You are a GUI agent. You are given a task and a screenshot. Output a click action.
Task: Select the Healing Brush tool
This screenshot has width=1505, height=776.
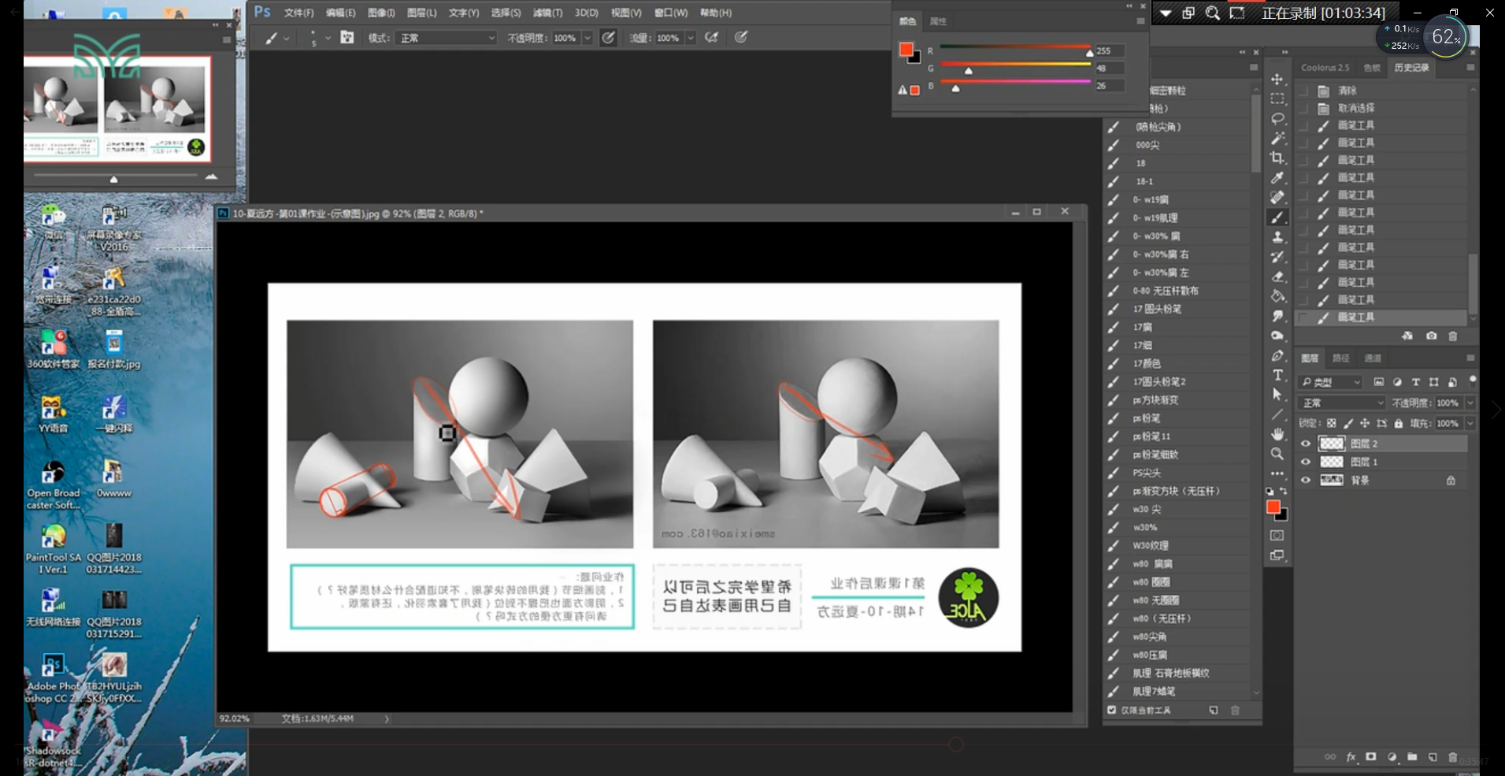[1277, 198]
